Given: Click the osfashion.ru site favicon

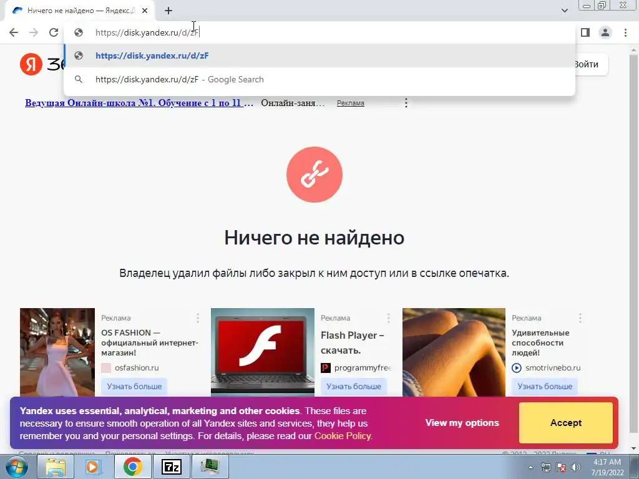Looking at the screenshot, I should click(106, 368).
